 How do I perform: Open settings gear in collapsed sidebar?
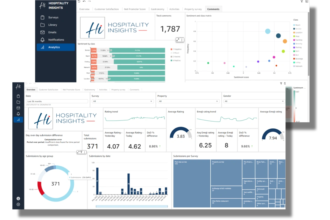[18, 204]
